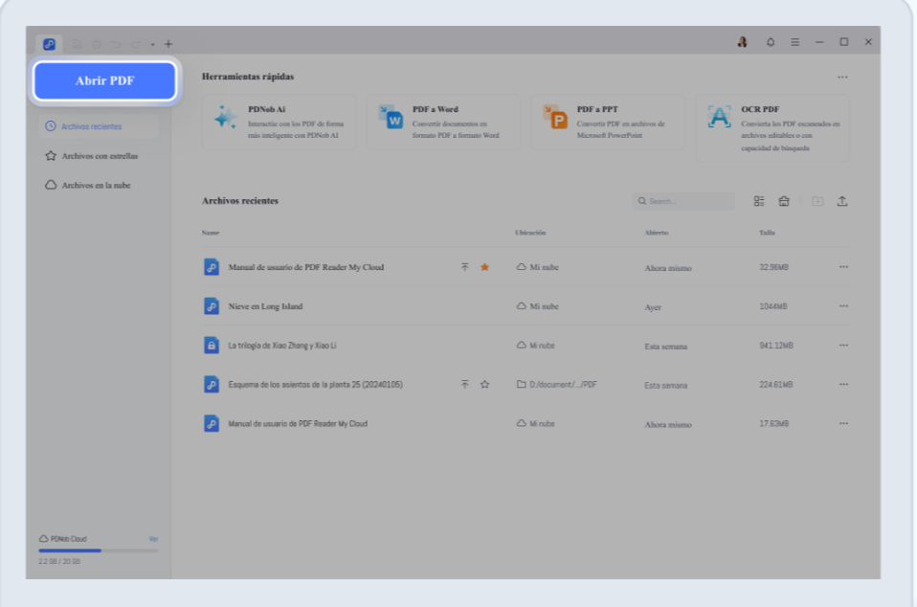Image resolution: width=917 pixels, height=607 pixels.
Task: Click the save icon in title bar
Action: tap(77, 44)
